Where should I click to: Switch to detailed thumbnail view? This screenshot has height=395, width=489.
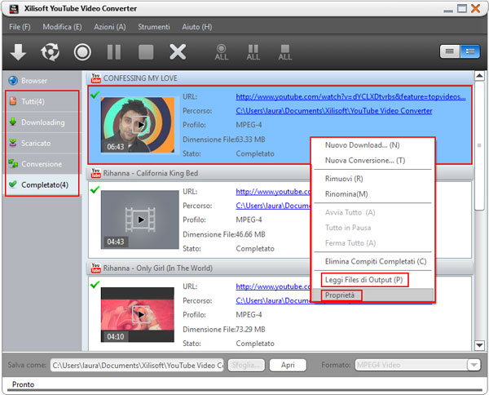click(470, 51)
